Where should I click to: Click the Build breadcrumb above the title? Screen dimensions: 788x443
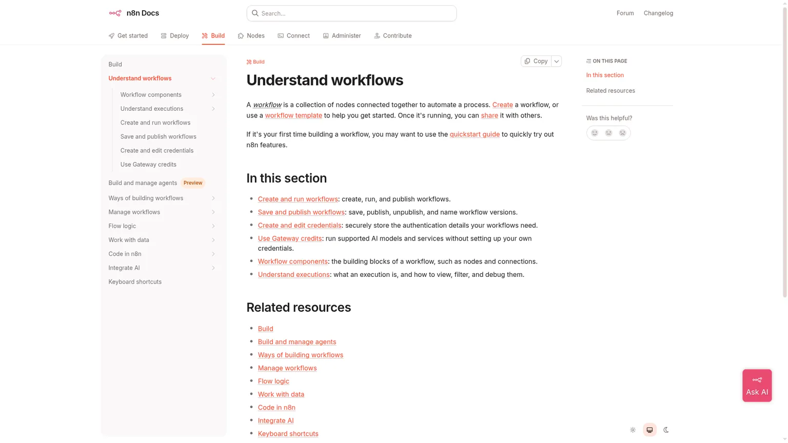255,62
